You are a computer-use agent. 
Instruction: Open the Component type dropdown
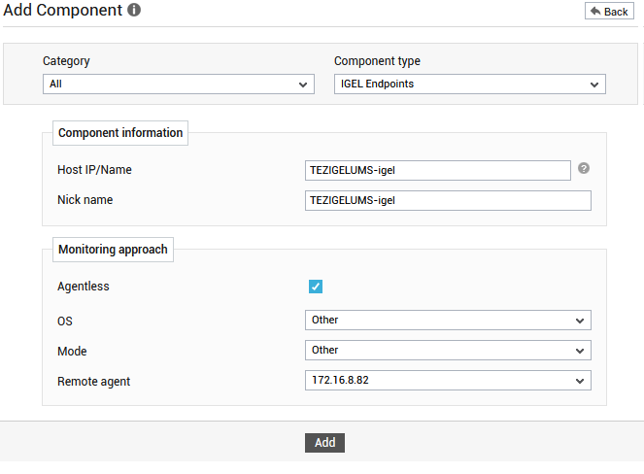(x=470, y=85)
